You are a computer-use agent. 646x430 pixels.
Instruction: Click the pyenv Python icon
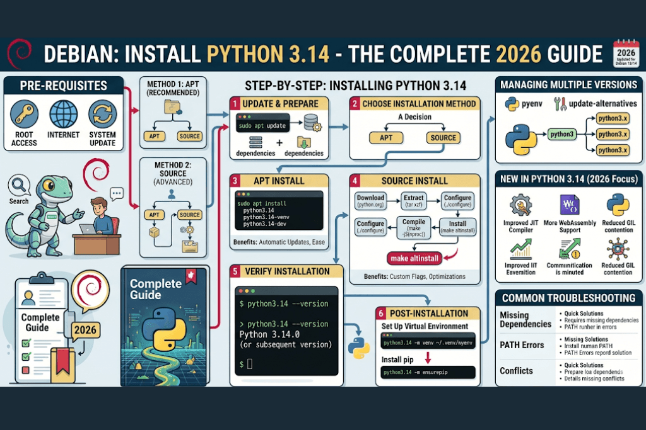click(512, 104)
